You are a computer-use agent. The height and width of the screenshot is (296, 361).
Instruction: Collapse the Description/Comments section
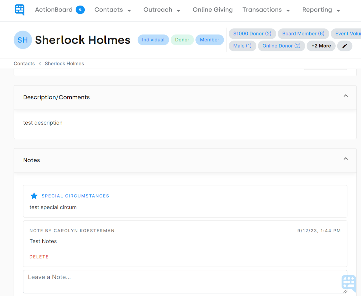346,96
